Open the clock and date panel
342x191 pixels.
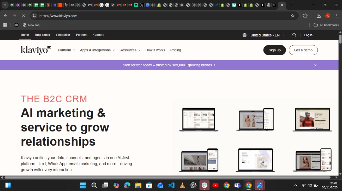(x=330, y=185)
